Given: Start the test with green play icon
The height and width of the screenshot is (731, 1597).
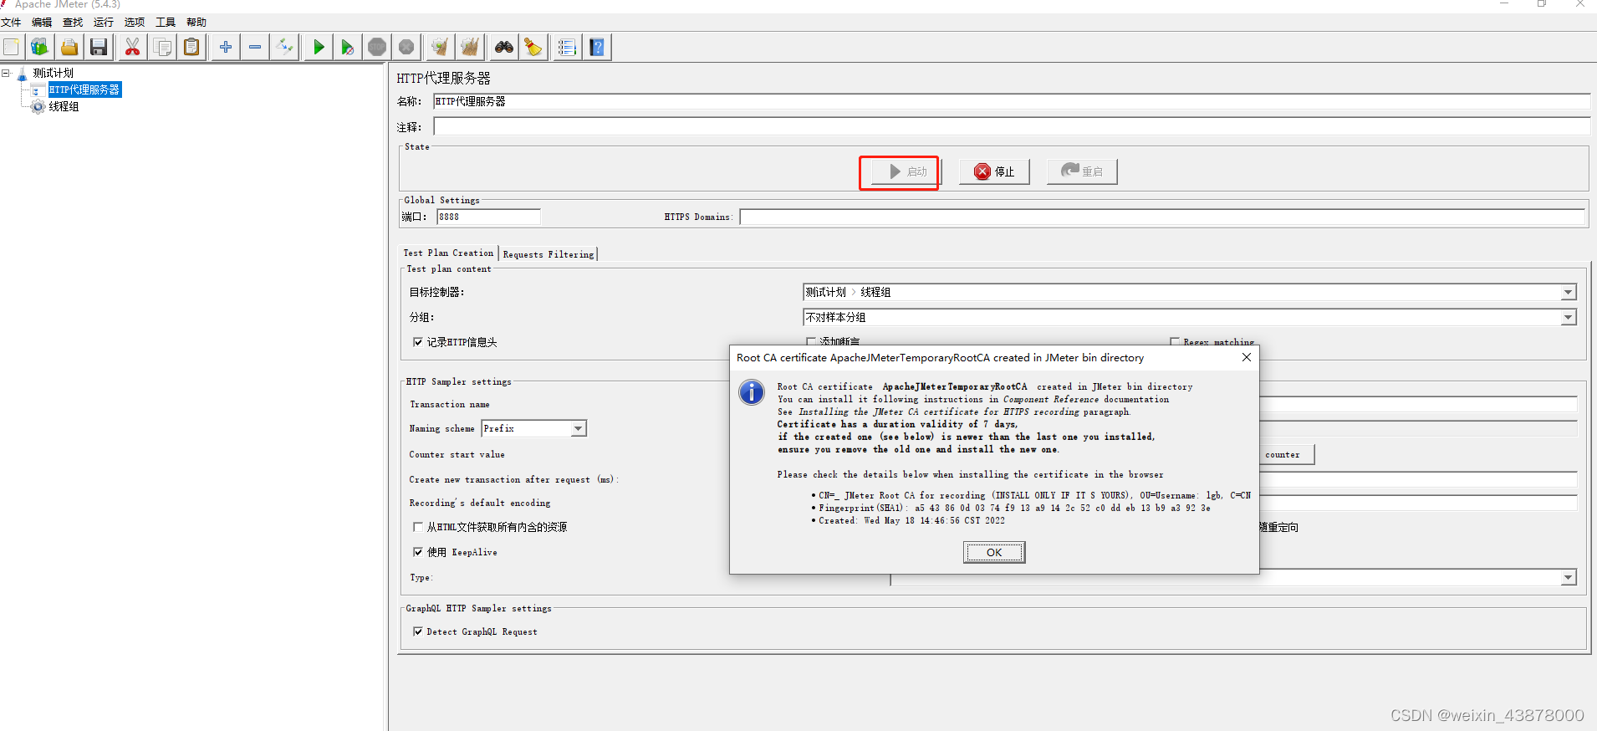Looking at the screenshot, I should click(319, 47).
